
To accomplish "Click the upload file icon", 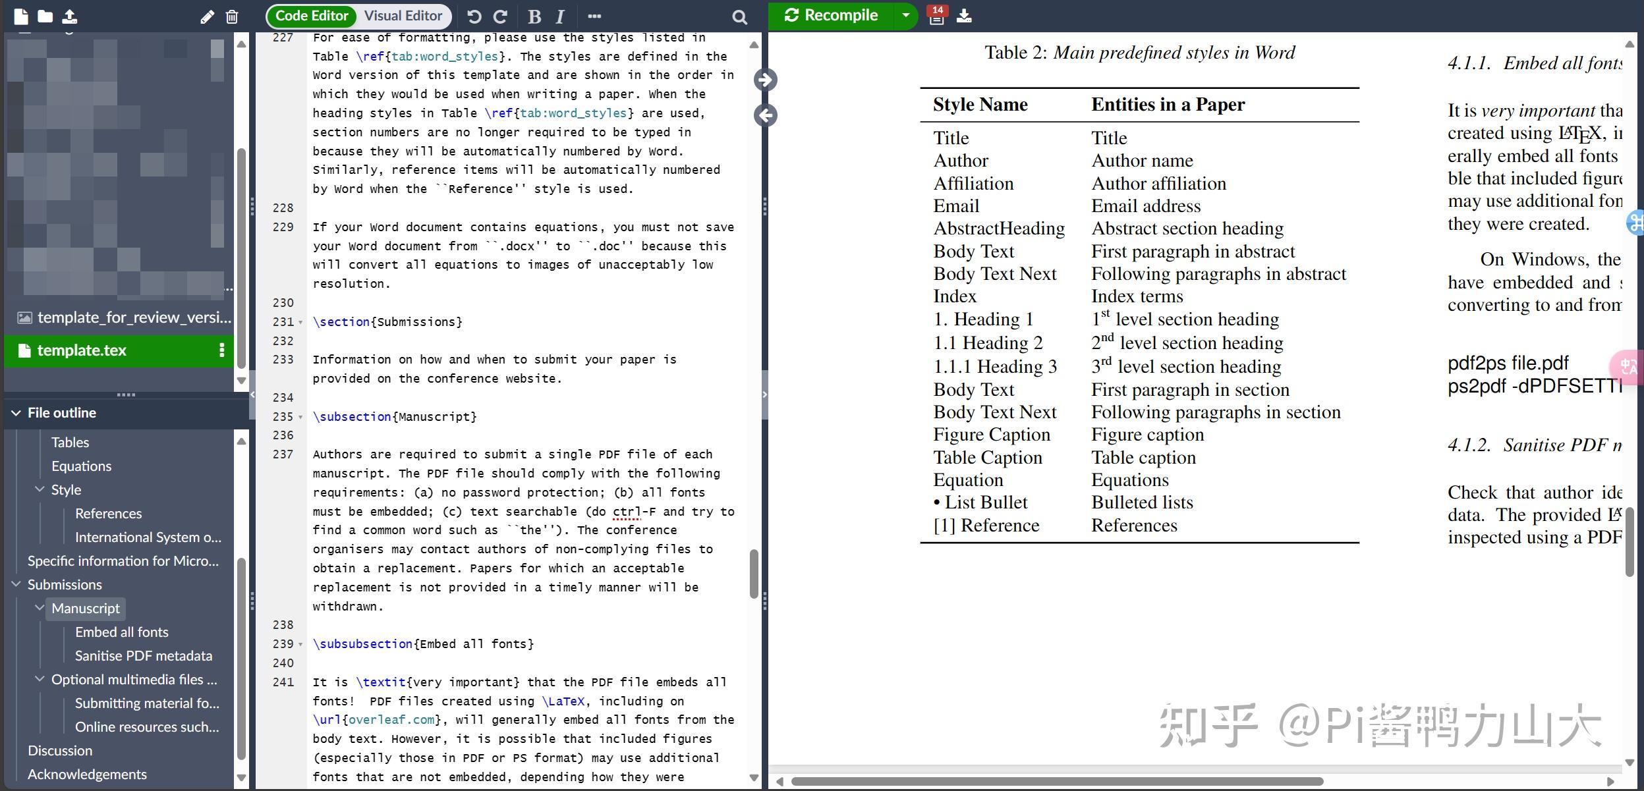I will (69, 16).
